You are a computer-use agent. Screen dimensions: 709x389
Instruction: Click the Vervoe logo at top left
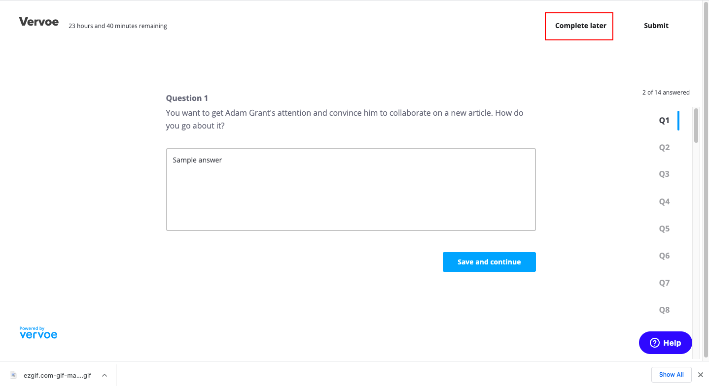[x=39, y=22]
